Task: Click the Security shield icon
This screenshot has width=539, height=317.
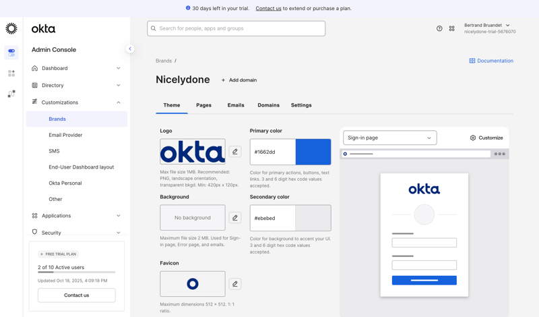Action: click(x=35, y=232)
